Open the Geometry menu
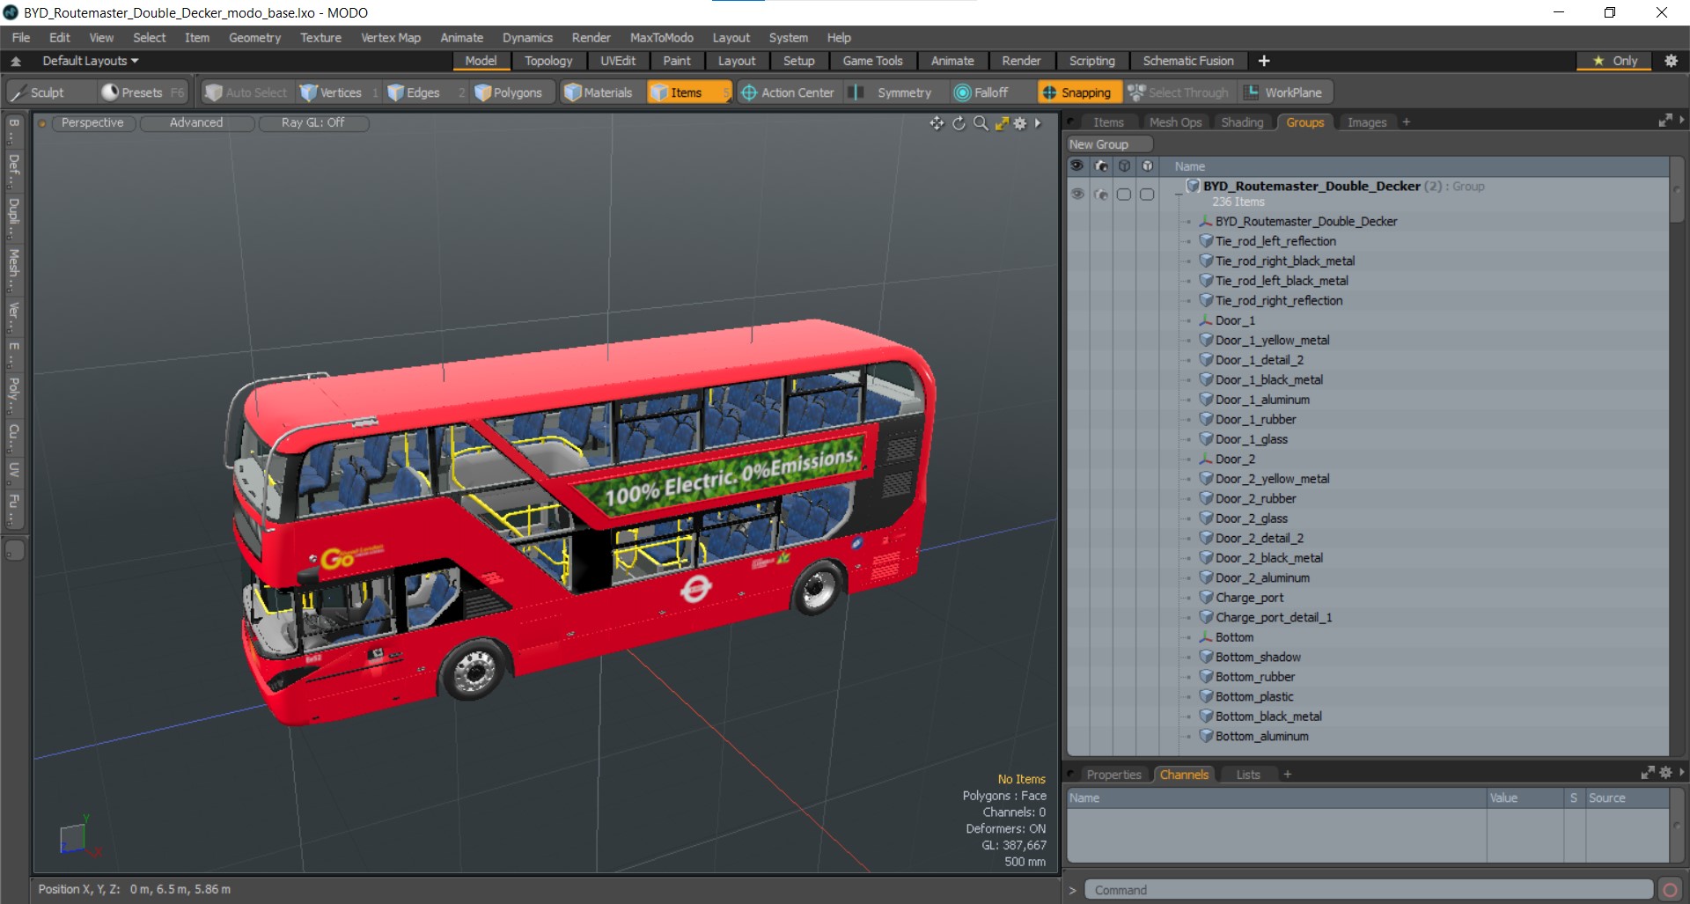Viewport: 1690px width, 904px height. (254, 38)
